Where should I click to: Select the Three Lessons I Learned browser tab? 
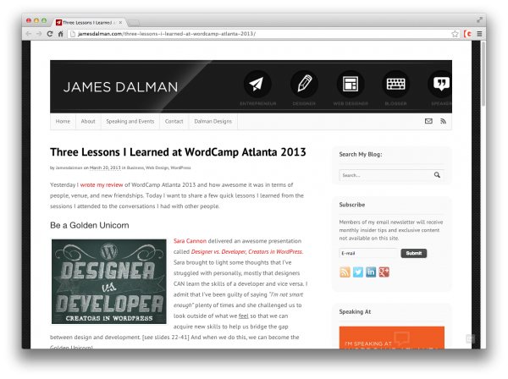point(87,22)
